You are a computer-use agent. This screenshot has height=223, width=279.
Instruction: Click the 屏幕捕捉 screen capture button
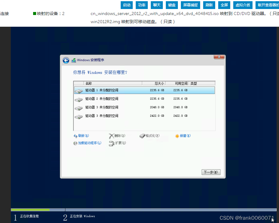(191, 5)
